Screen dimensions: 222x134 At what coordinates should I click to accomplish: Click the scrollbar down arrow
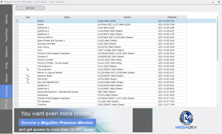218,105
